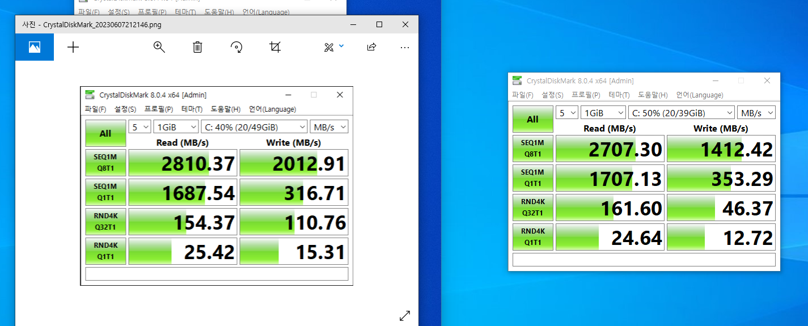Open the 1GiB test size dropdown
The height and width of the screenshot is (326, 808).
pos(603,112)
